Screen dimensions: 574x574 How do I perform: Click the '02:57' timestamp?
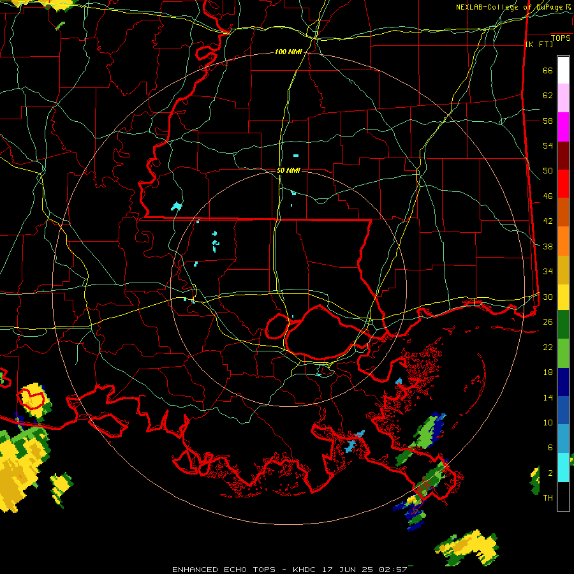[393, 570]
